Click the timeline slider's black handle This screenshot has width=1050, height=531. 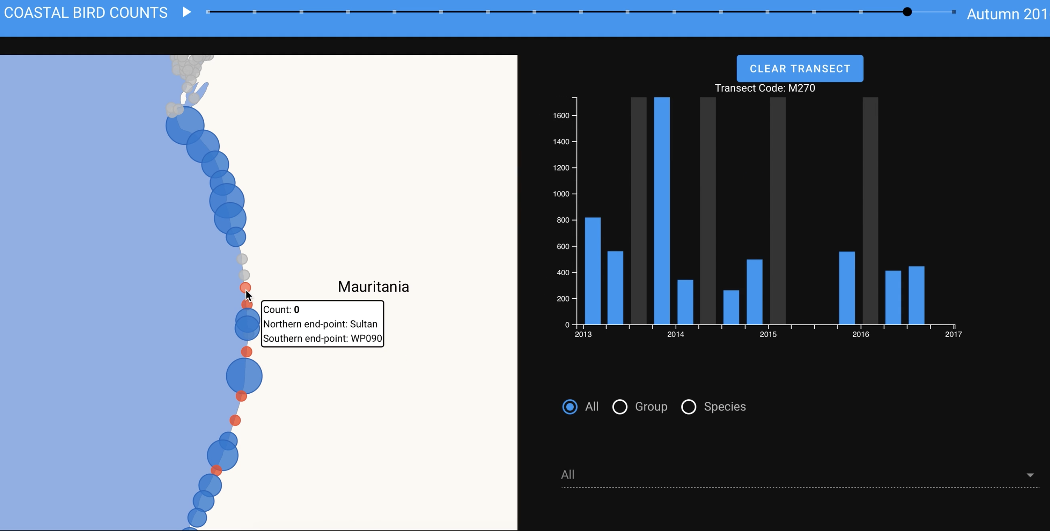click(907, 12)
